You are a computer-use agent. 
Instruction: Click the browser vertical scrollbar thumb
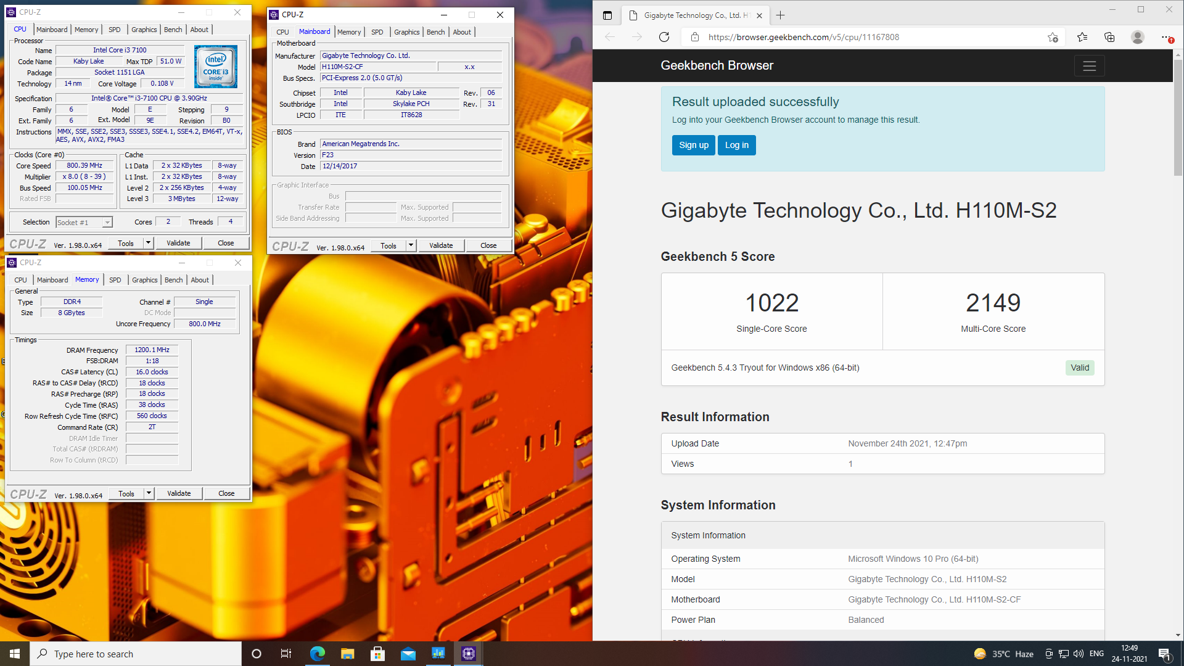coord(1178,117)
